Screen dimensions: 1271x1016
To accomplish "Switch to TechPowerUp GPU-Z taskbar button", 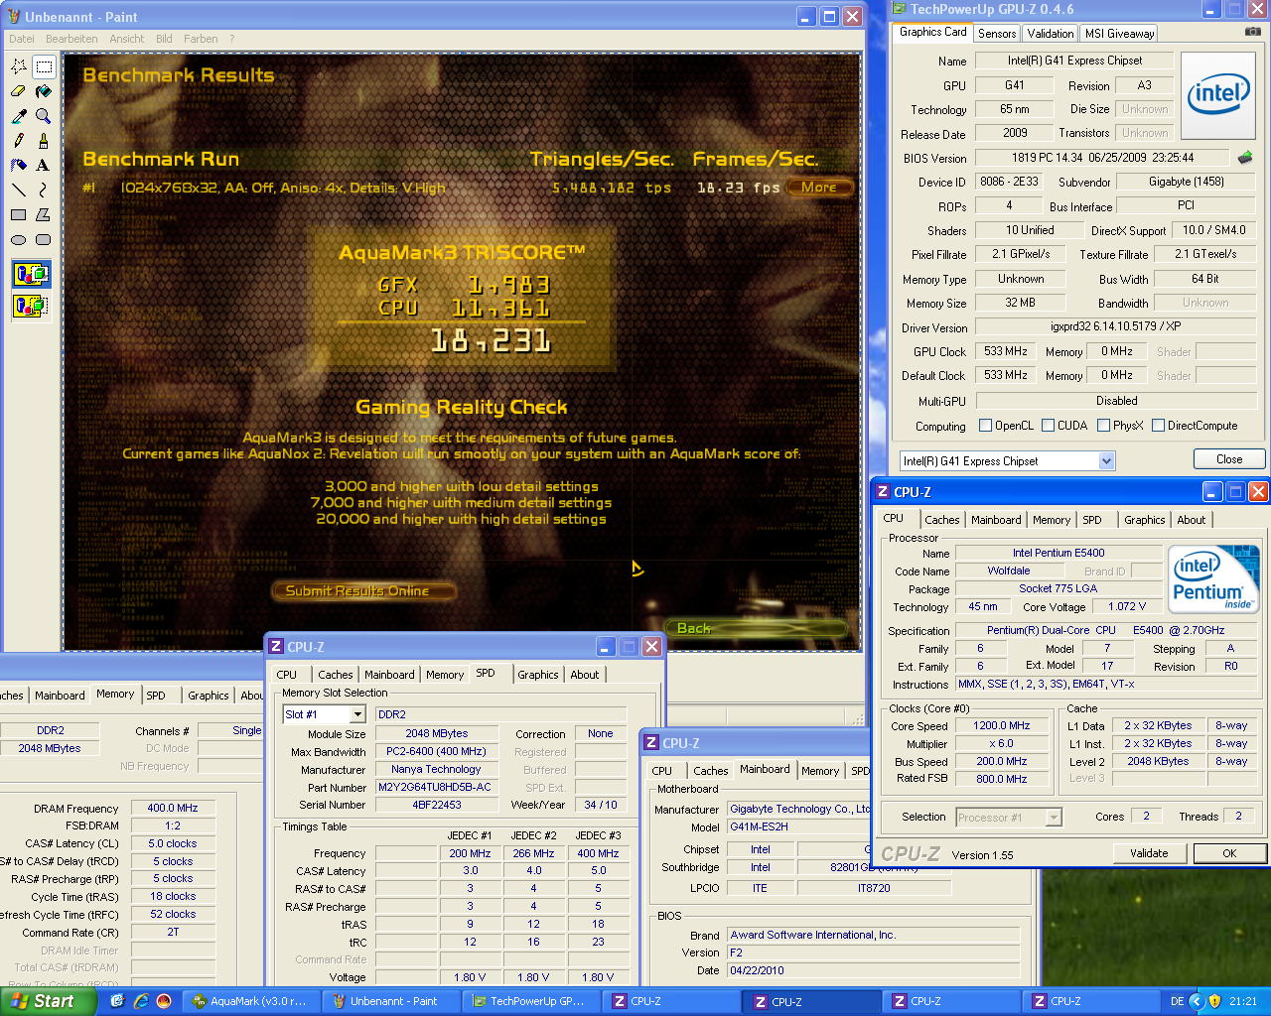I will 530,1001.
